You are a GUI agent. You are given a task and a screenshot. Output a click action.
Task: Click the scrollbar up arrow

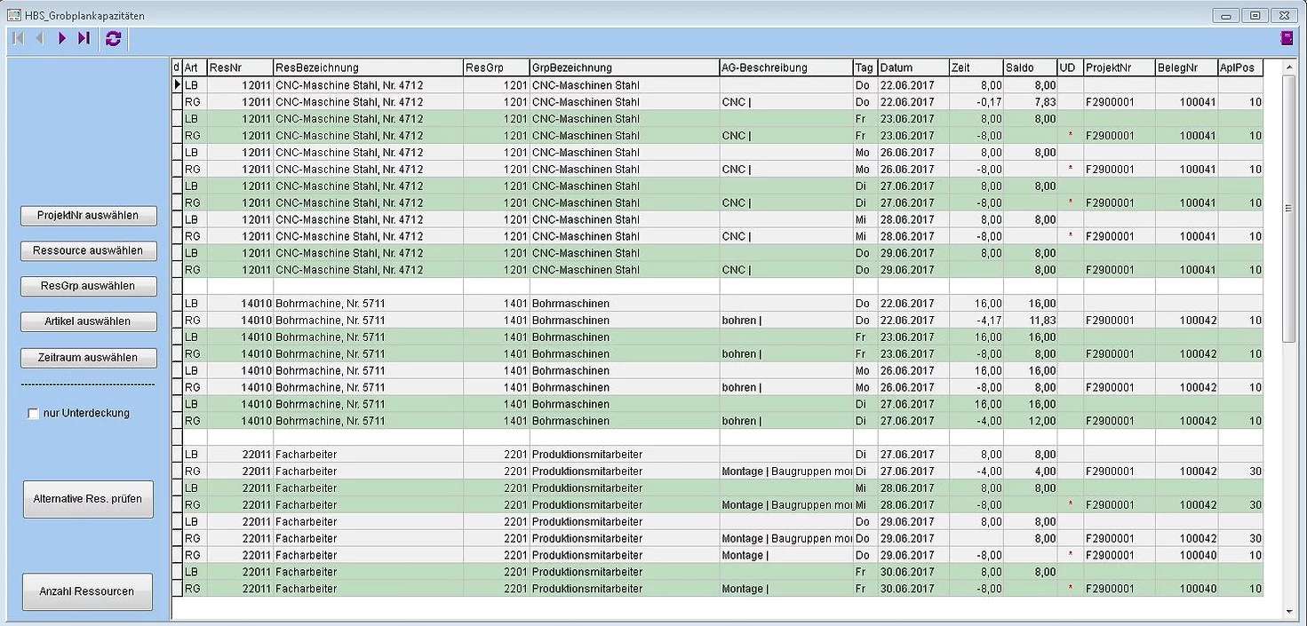[1289, 67]
